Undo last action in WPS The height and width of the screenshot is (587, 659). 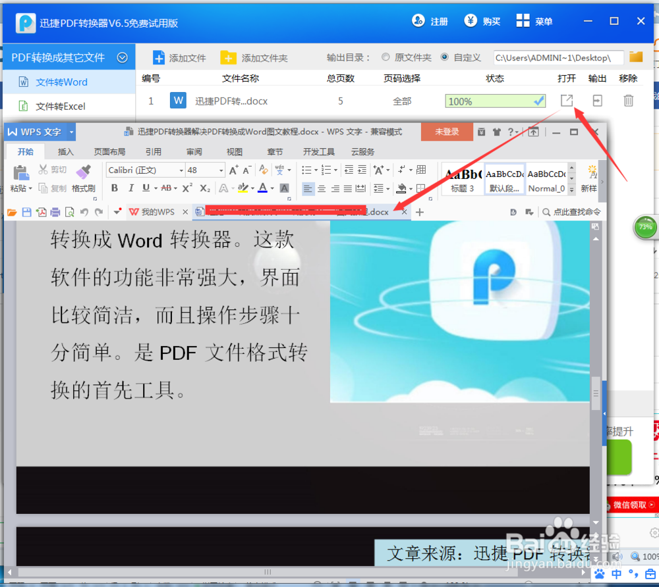tap(84, 213)
